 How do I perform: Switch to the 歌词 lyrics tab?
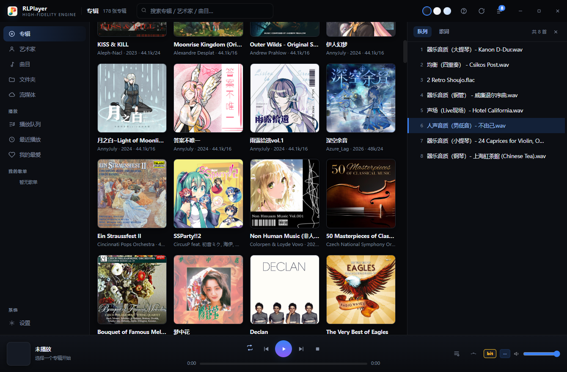pyautogui.click(x=444, y=32)
